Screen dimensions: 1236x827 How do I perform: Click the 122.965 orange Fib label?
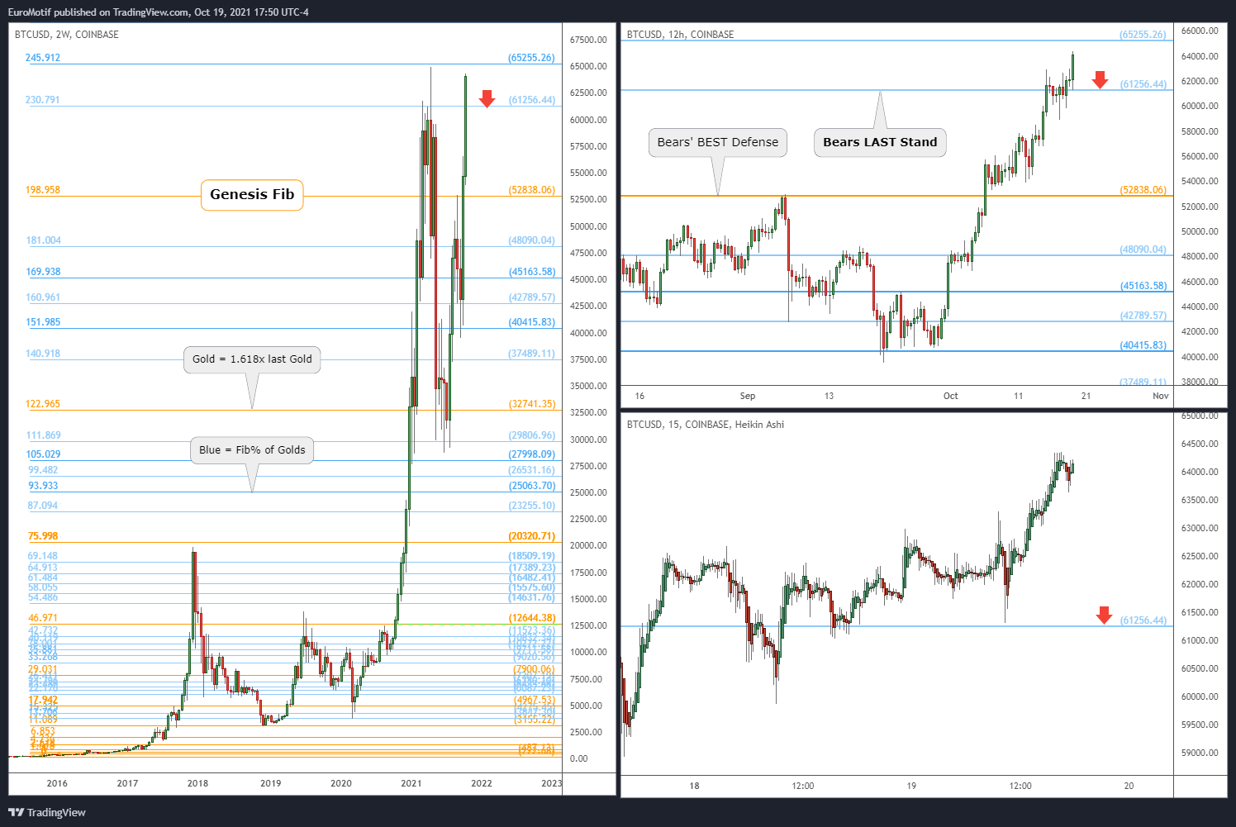[x=43, y=404]
